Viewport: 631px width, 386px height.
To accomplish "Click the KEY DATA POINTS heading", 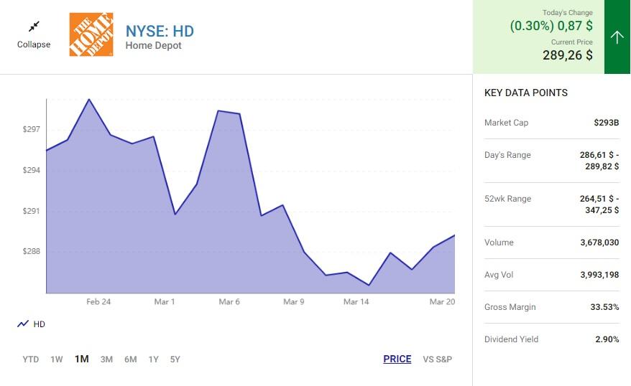I will 526,93.
